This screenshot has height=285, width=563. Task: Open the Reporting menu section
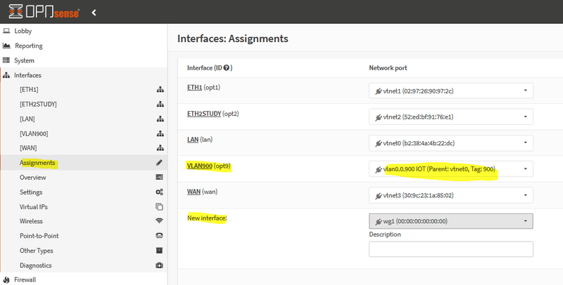[x=28, y=46]
